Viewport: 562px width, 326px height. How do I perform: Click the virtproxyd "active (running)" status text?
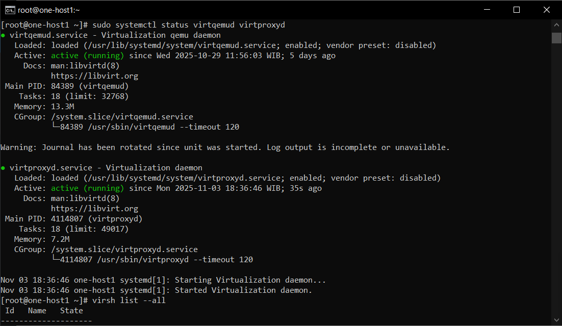[87, 188]
